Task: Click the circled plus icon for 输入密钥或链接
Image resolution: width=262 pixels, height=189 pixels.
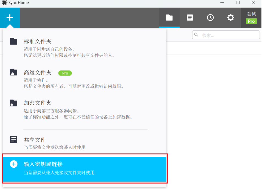Action: [x=14, y=164]
